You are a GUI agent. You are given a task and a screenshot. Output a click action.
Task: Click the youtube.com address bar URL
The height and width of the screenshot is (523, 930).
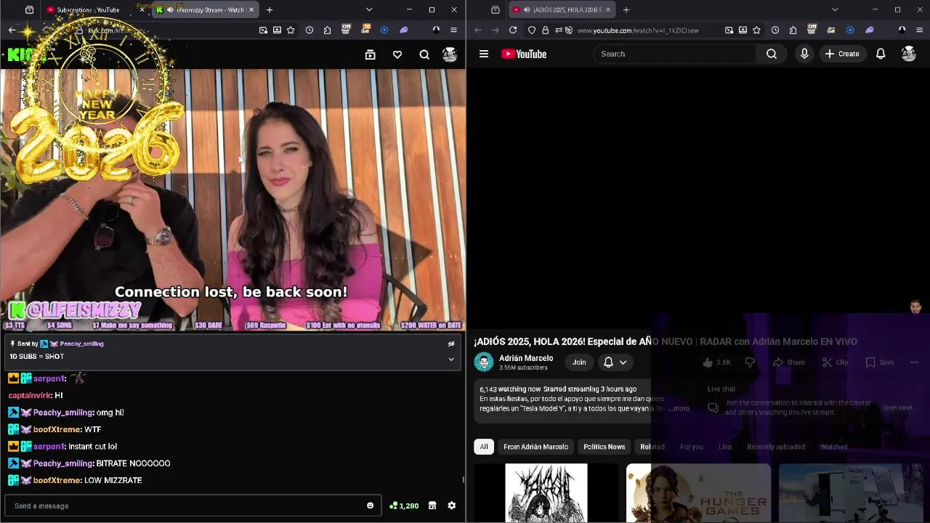pyautogui.click(x=638, y=31)
